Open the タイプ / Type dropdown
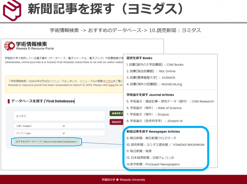 tap(59, 133)
